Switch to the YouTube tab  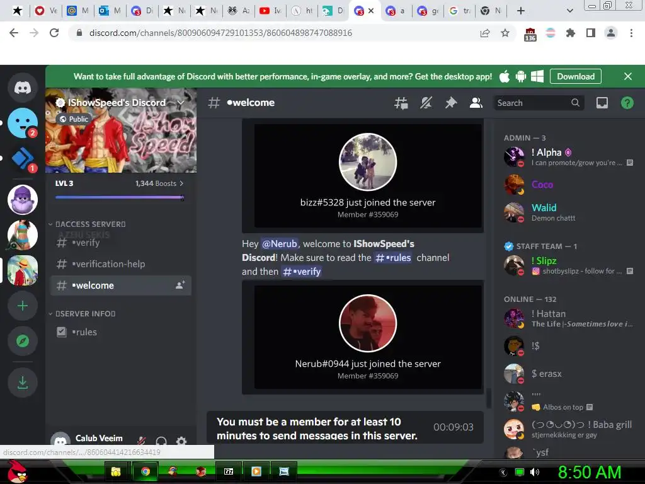[x=271, y=11]
